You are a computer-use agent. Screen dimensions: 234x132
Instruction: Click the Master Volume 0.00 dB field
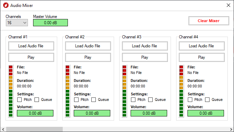pyautogui.click(x=50, y=23)
